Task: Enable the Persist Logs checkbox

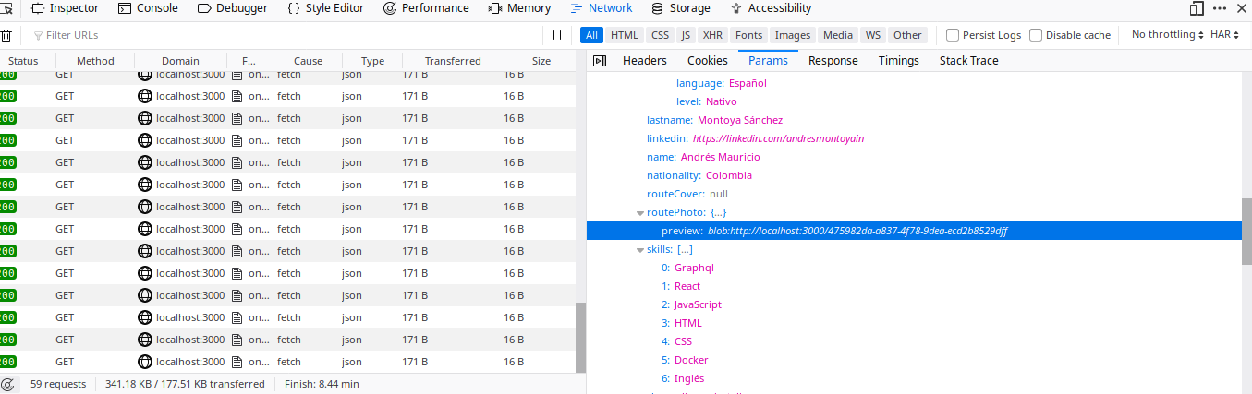Action: tap(953, 35)
